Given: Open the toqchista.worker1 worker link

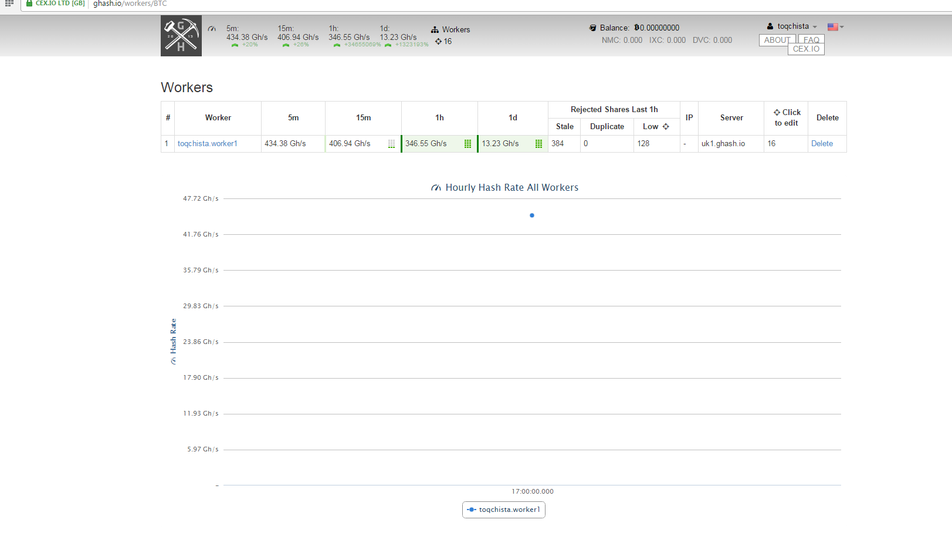Looking at the screenshot, I should point(208,144).
